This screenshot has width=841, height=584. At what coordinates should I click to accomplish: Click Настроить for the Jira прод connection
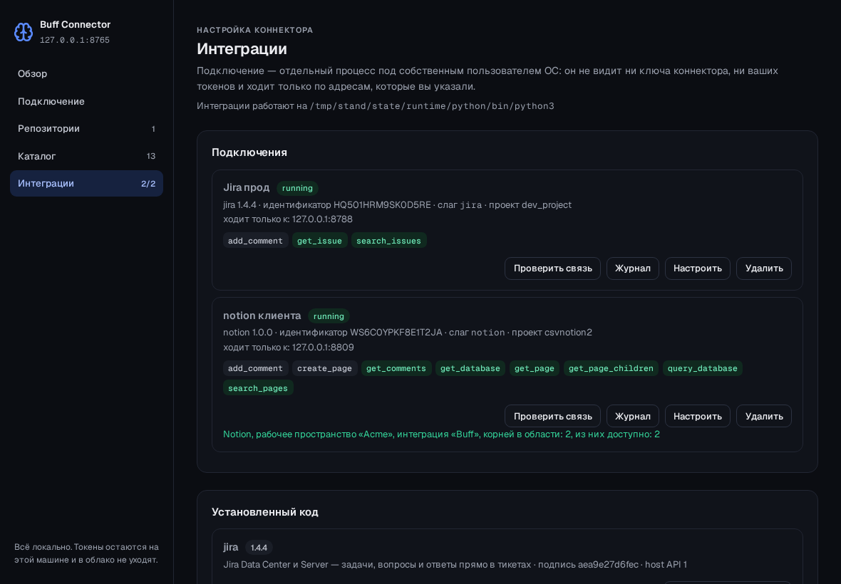tap(697, 268)
